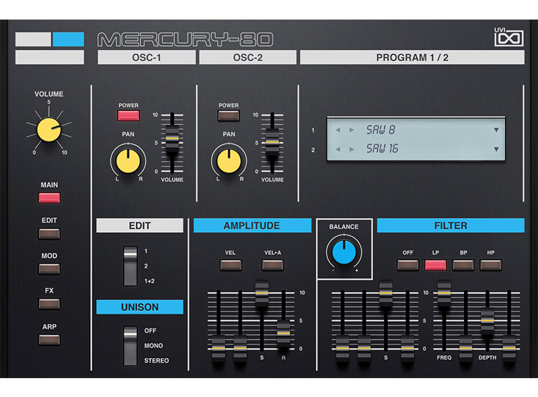Choose the MONO label beside the Unison switch

153,345
